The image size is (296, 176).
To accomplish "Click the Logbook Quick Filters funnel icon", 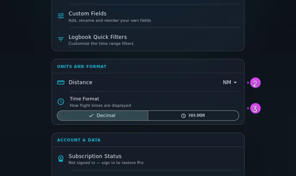I will click(x=61, y=39).
